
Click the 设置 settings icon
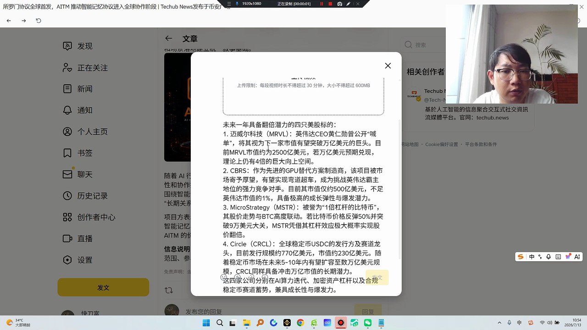(x=67, y=260)
